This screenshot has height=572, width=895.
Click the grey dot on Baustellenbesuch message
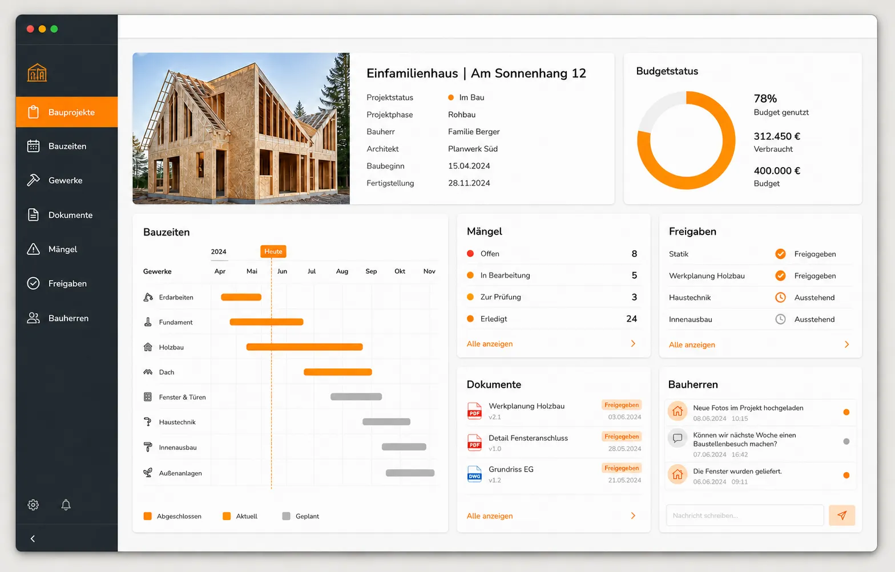(846, 441)
